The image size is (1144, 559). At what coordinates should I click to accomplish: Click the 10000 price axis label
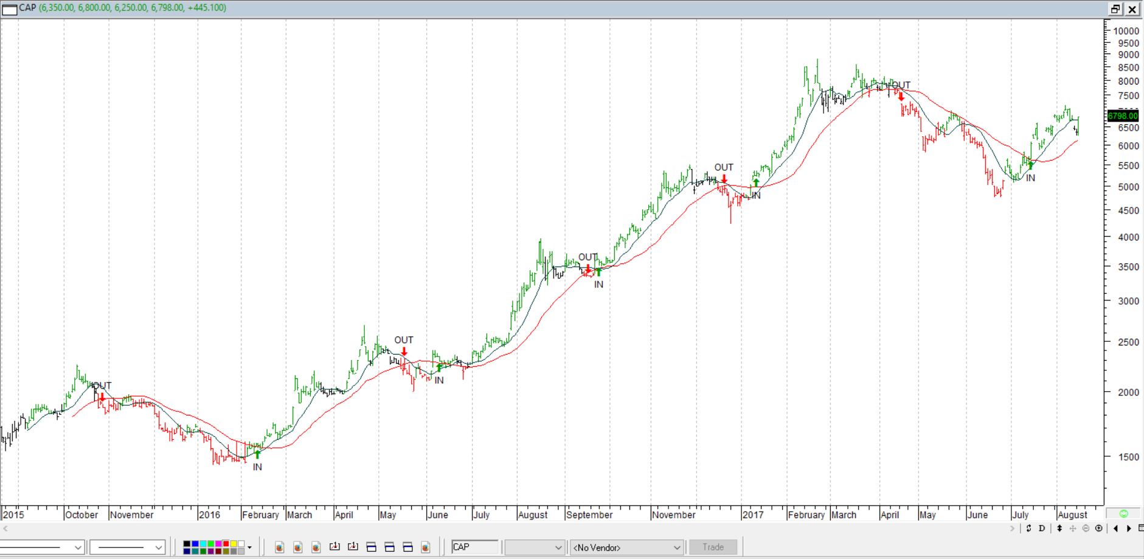point(1126,31)
